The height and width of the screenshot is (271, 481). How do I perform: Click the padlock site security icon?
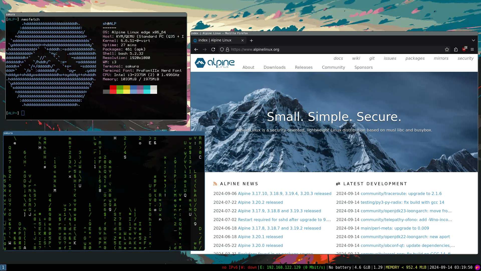[x=227, y=49]
